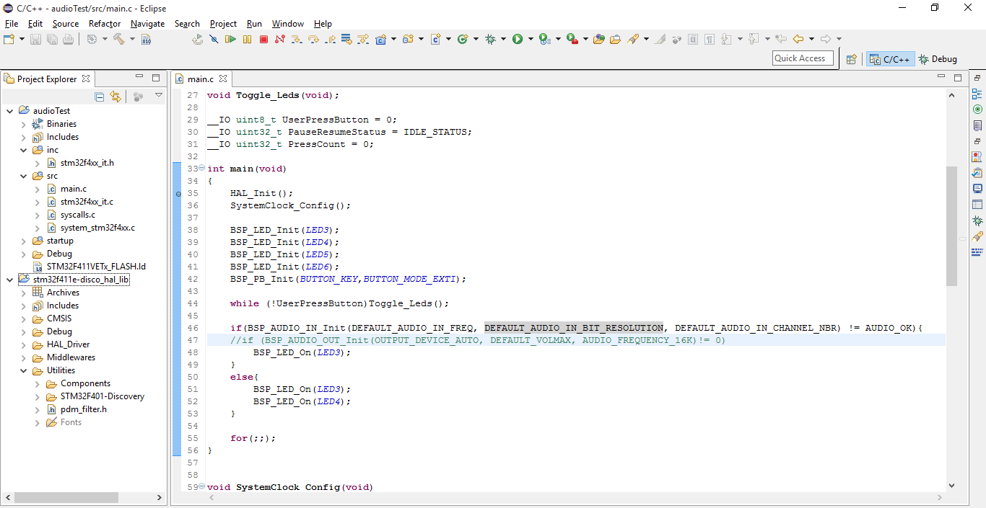Image resolution: width=986 pixels, height=508 pixels.
Task: Click the Open Perspective icon
Action: (852, 59)
